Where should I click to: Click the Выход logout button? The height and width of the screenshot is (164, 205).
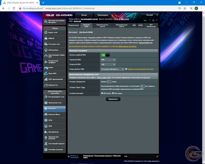coord(84,15)
